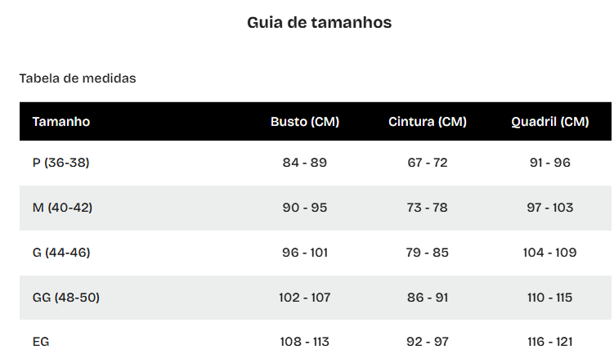The width and height of the screenshot is (614, 363).
Task: Click the Quadril (CM) column header
Action: (550, 122)
